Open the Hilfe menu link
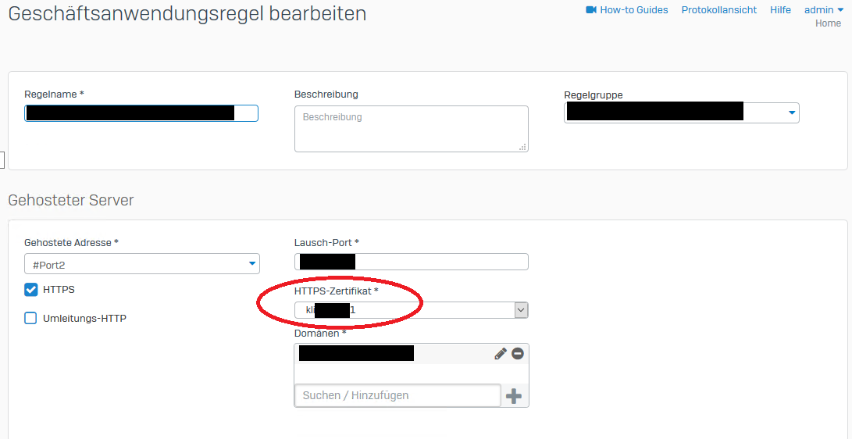The height and width of the screenshot is (439, 852). point(780,10)
